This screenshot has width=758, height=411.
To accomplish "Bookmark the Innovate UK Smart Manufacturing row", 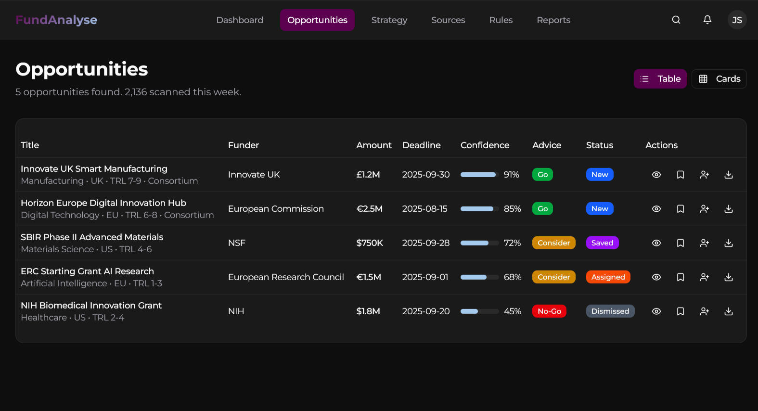I will pyautogui.click(x=681, y=175).
